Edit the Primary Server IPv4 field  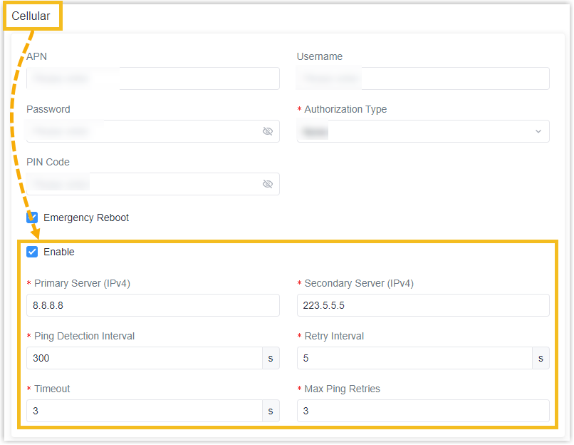coord(153,305)
